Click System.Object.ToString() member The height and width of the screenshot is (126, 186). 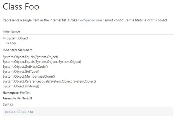pos(21,86)
